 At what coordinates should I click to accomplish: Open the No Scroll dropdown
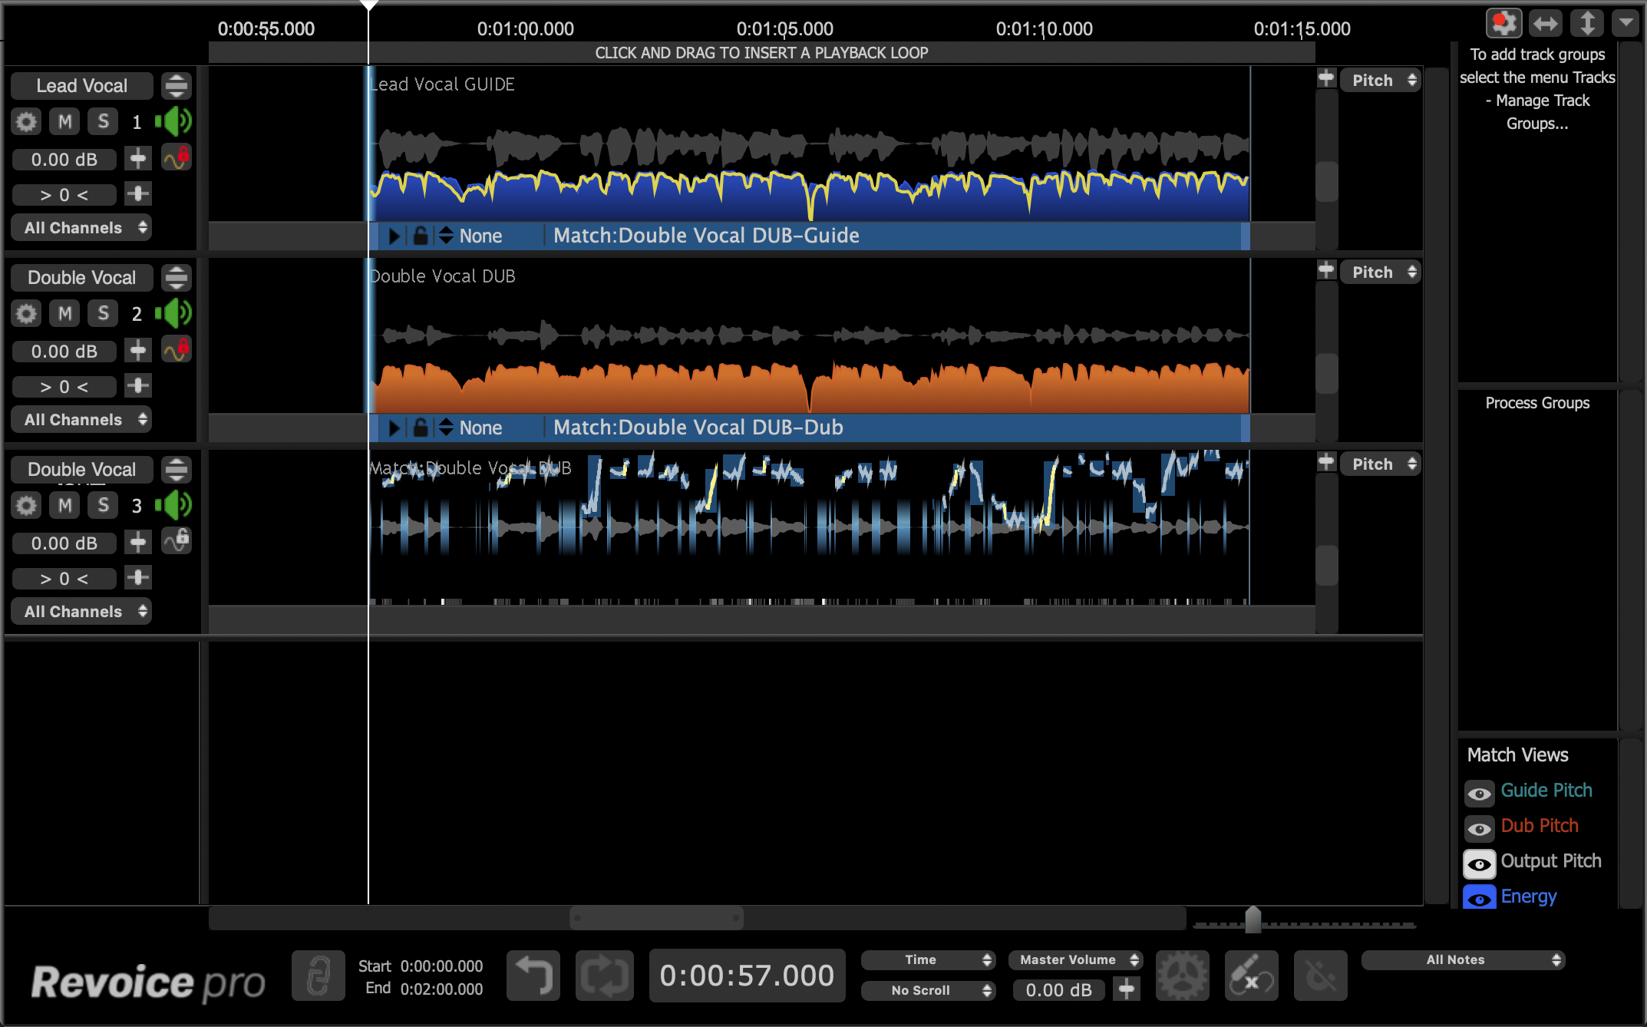pyautogui.click(x=927, y=990)
